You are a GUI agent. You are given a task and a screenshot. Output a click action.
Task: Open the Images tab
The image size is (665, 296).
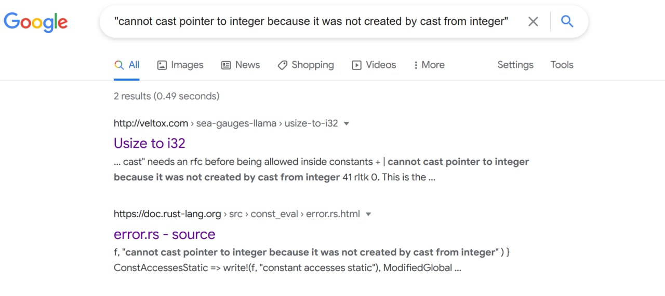point(180,65)
